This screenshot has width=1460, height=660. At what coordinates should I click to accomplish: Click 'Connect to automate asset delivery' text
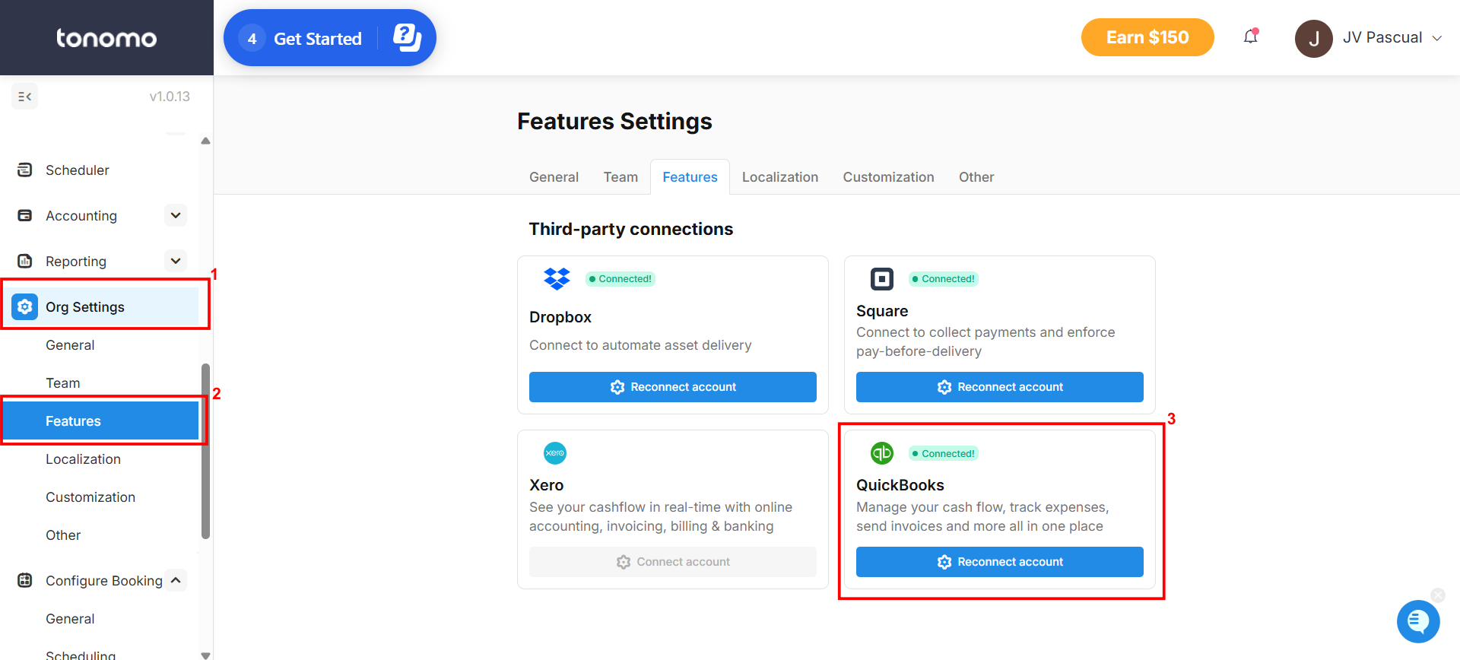pyautogui.click(x=640, y=345)
